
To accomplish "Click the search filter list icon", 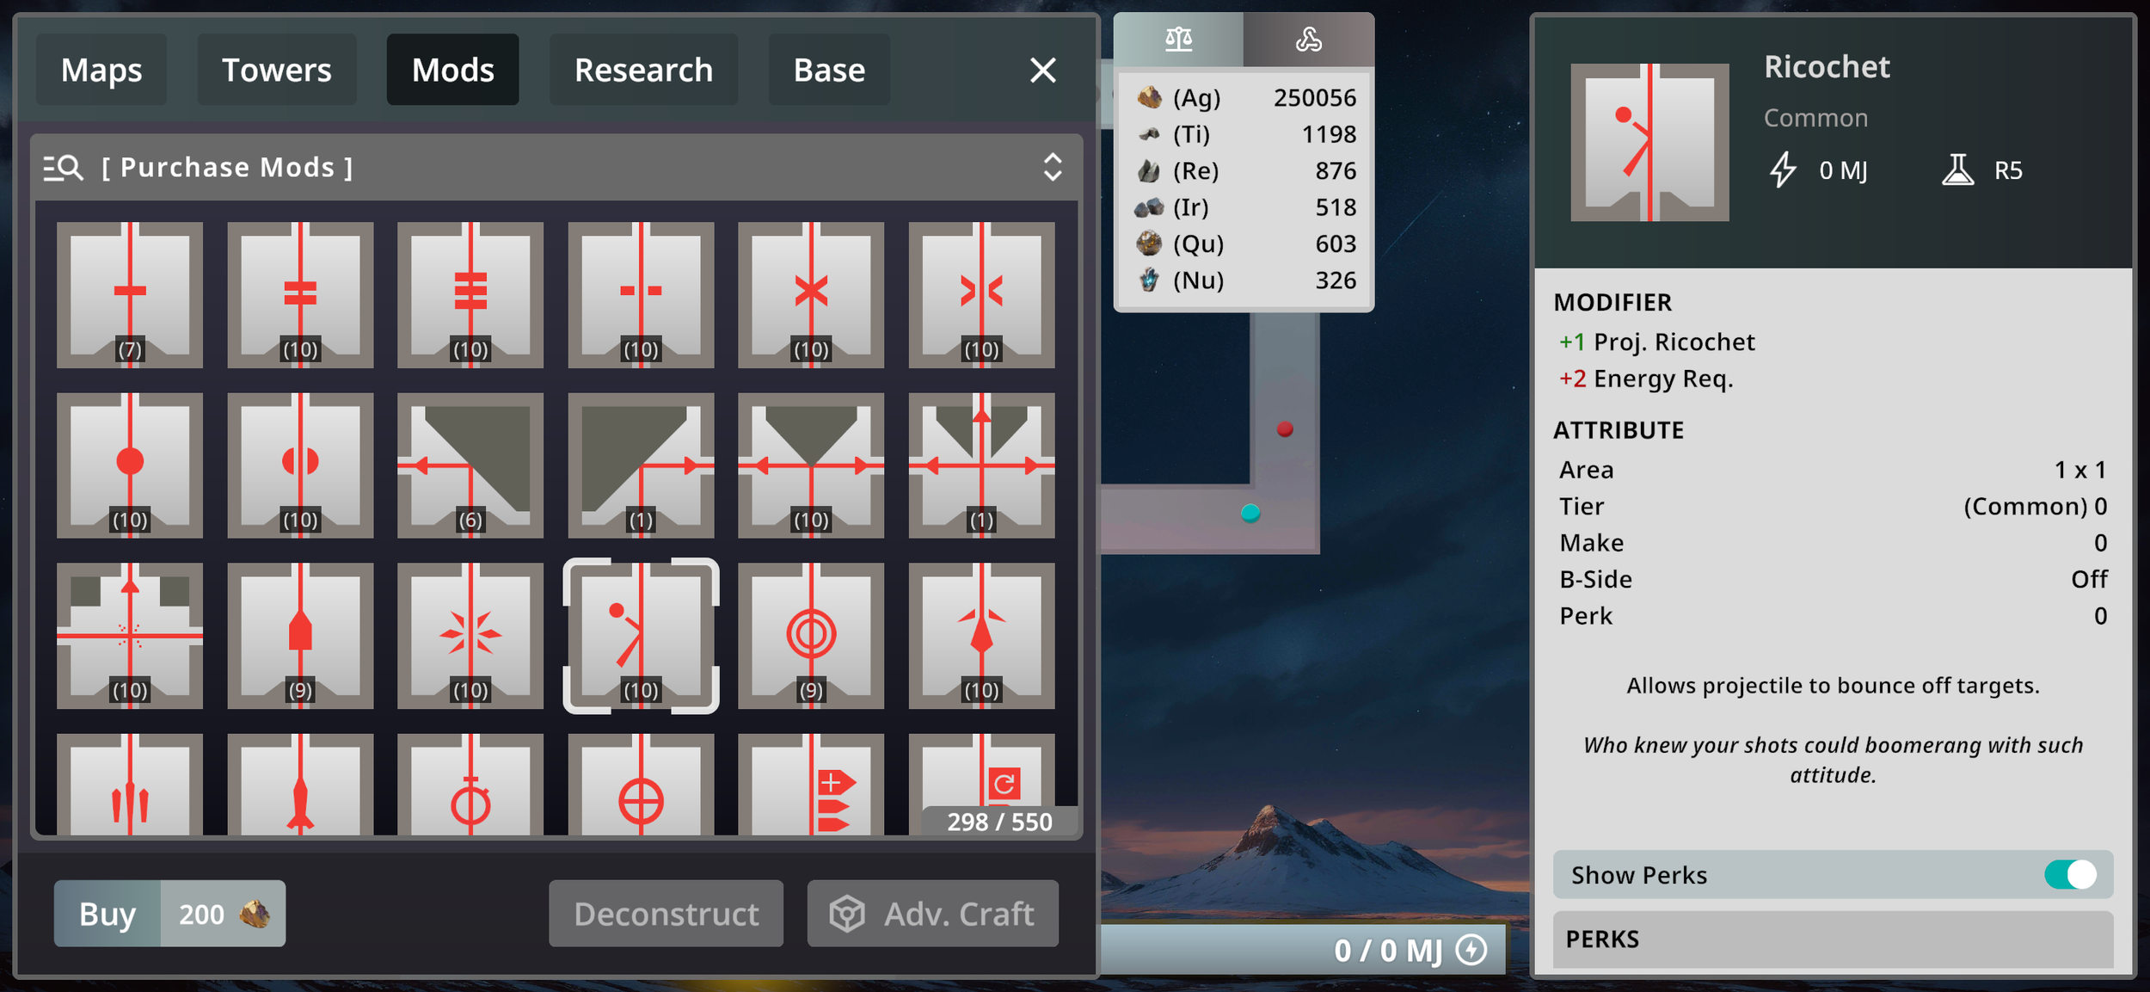I will (x=63, y=168).
